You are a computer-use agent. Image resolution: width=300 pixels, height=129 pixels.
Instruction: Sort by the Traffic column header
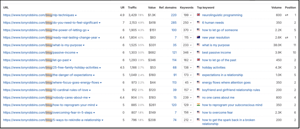(x=132, y=8)
